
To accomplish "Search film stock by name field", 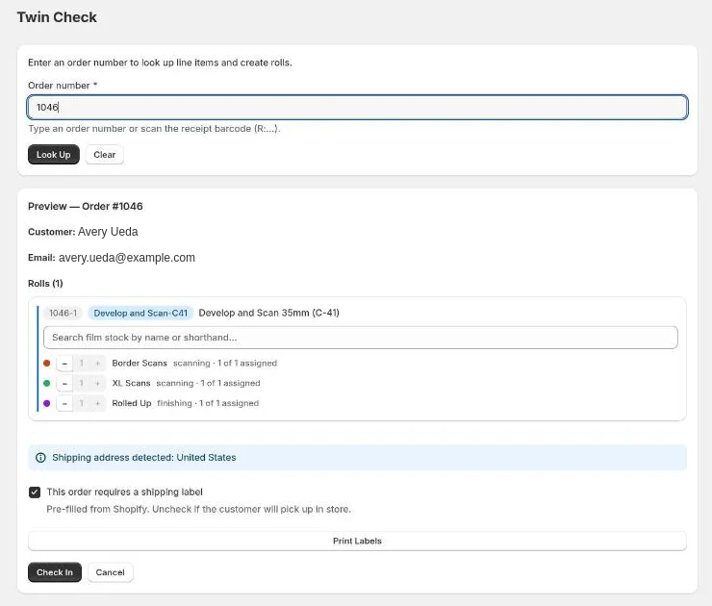I will [361, 338].
